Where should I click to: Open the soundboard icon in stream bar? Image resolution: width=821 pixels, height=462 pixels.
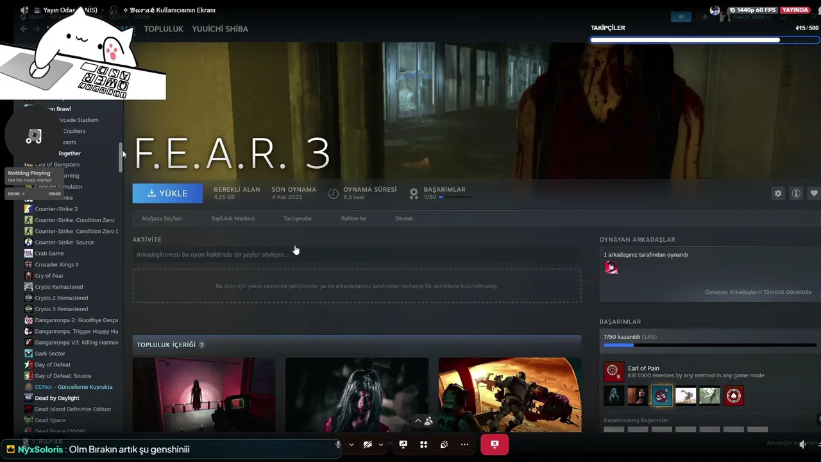pyautogui.click(x=444, y=444)
